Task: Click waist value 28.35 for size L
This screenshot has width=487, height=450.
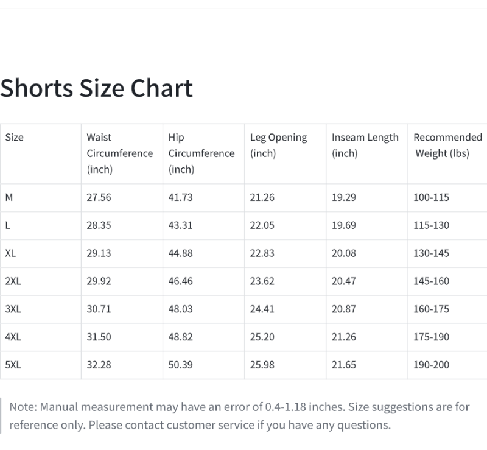Action: click(99, 225)
